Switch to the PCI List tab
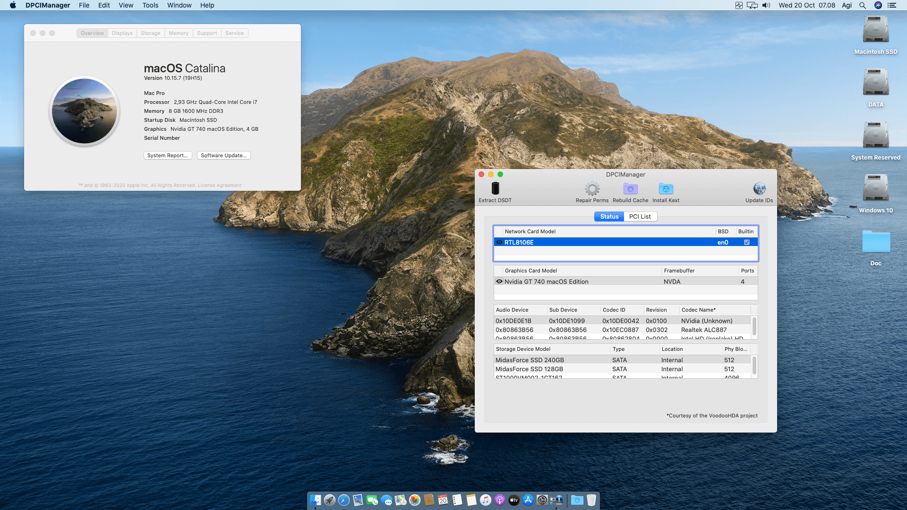907x510 pixels. (640, 216)
